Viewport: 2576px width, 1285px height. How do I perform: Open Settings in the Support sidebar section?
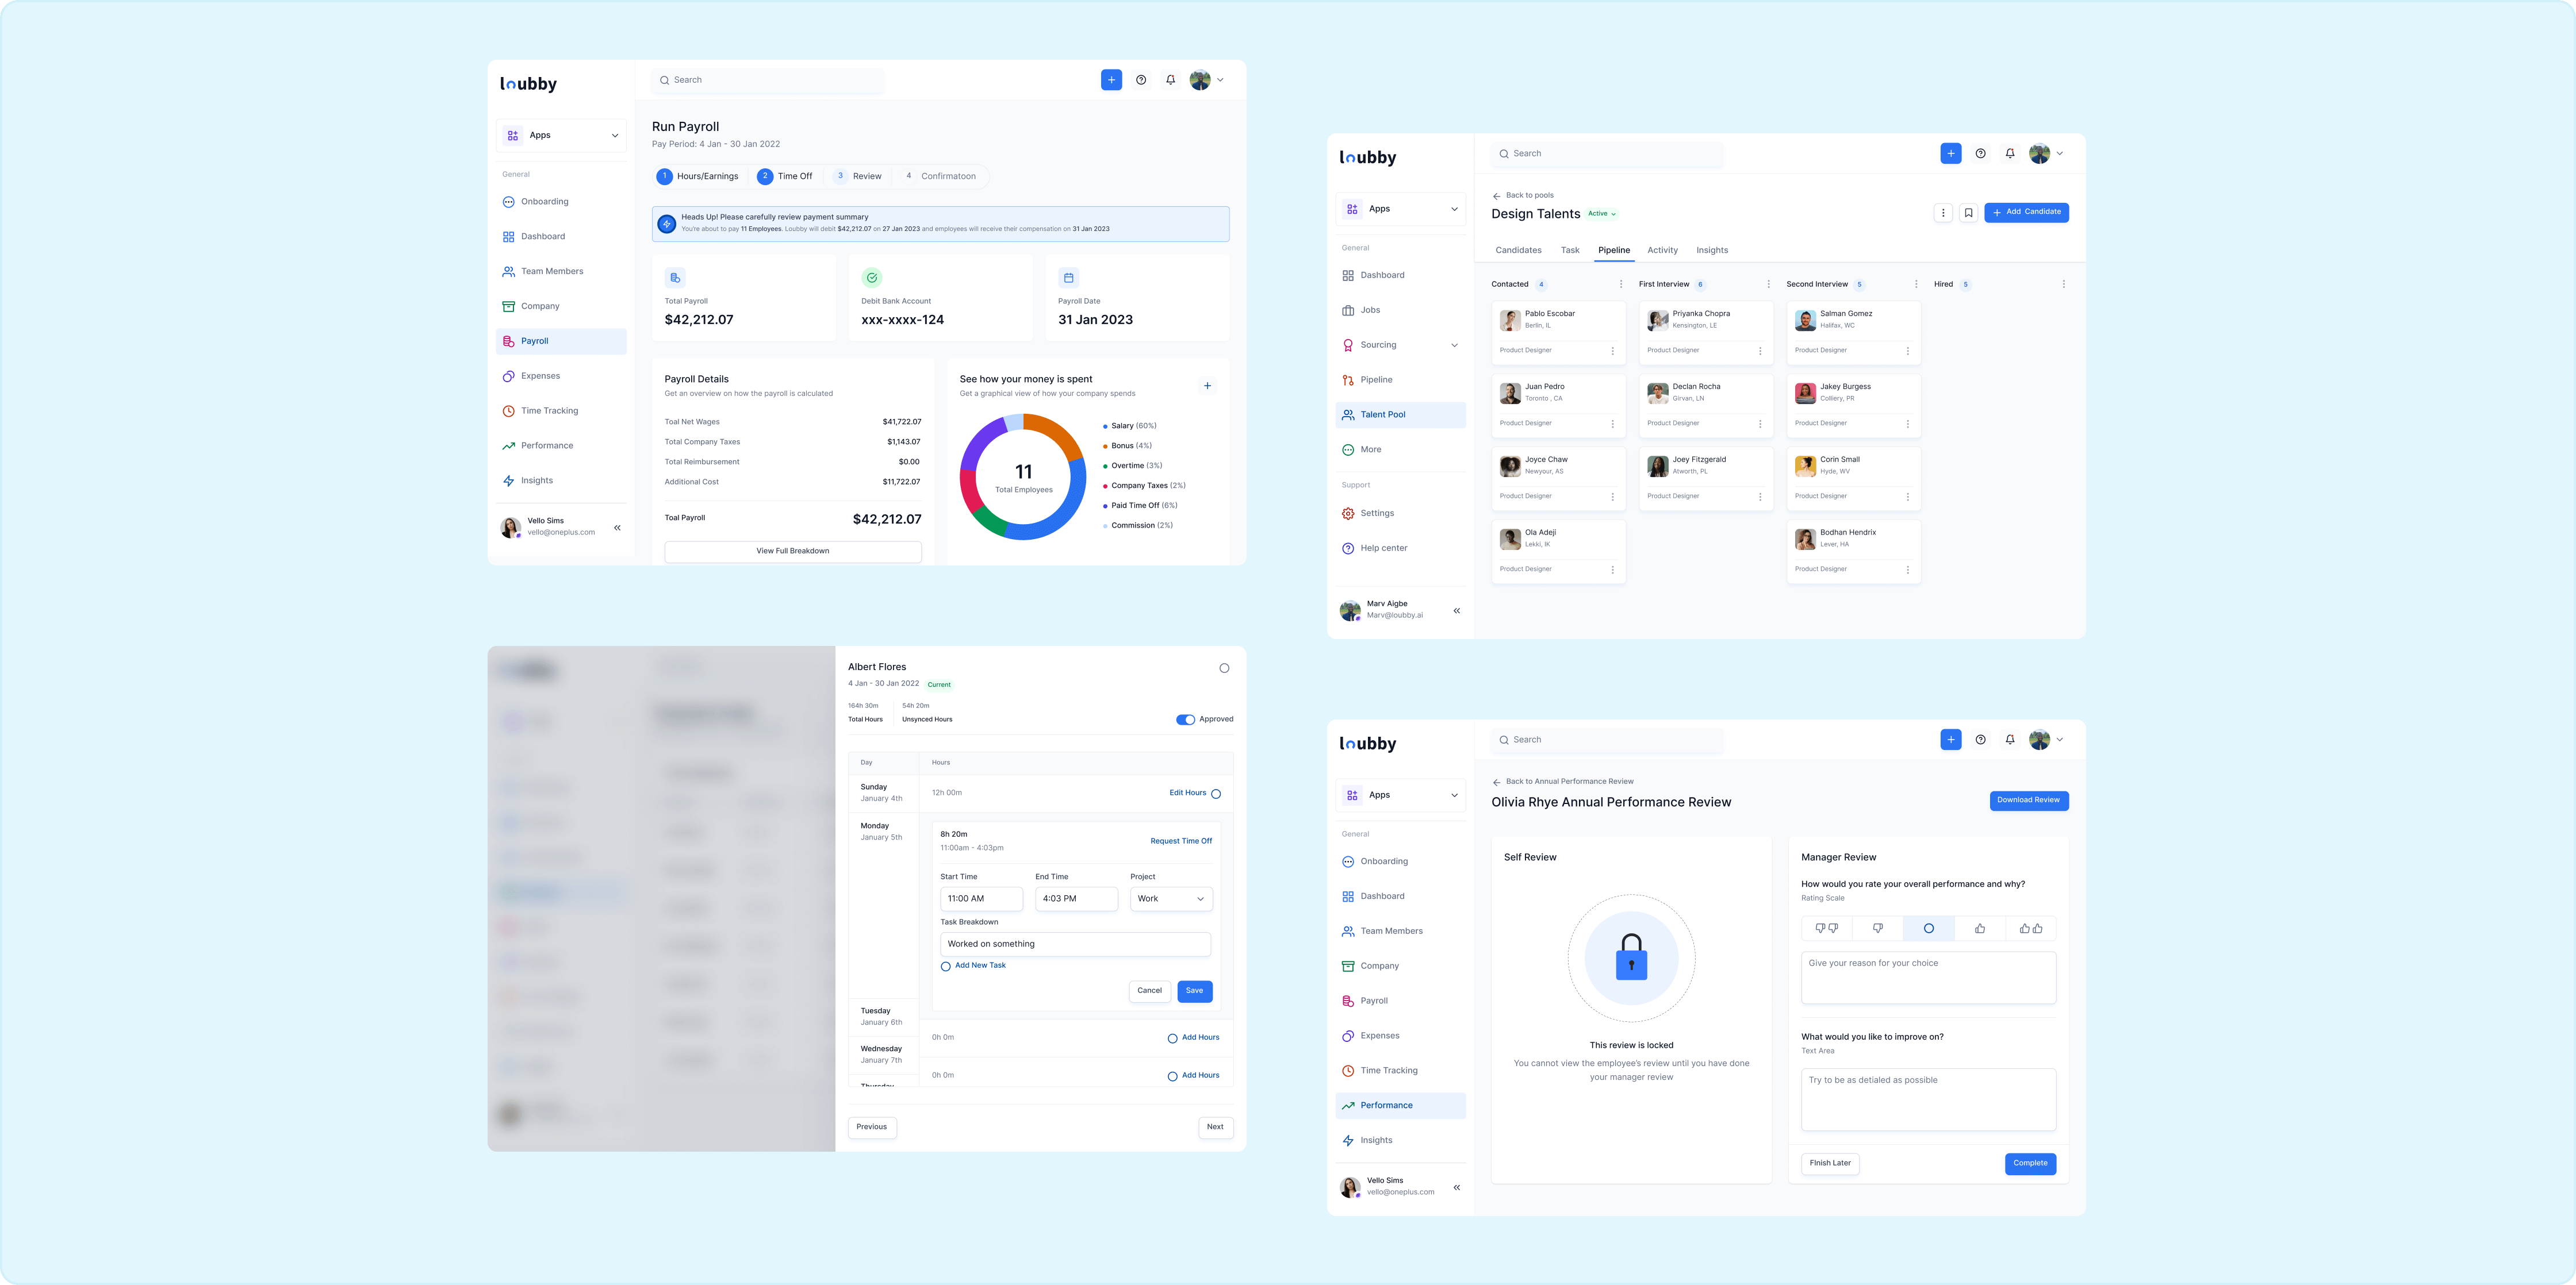[x=1376, y=514]
